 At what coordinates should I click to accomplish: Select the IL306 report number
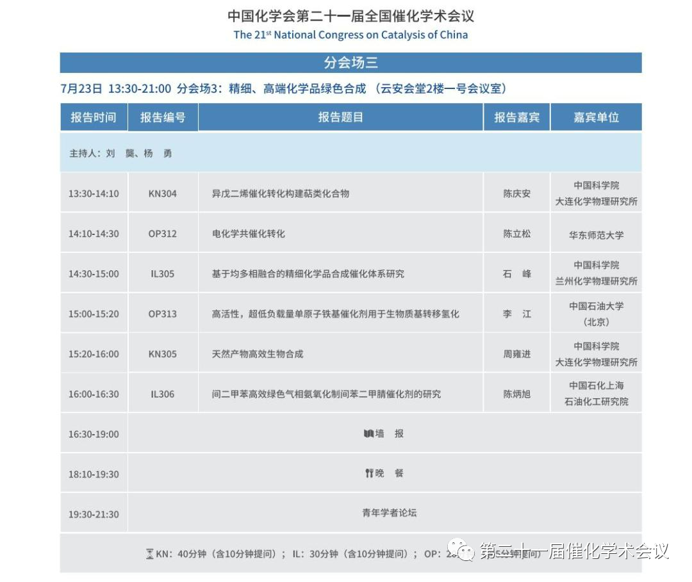click(x=162, y=394)
